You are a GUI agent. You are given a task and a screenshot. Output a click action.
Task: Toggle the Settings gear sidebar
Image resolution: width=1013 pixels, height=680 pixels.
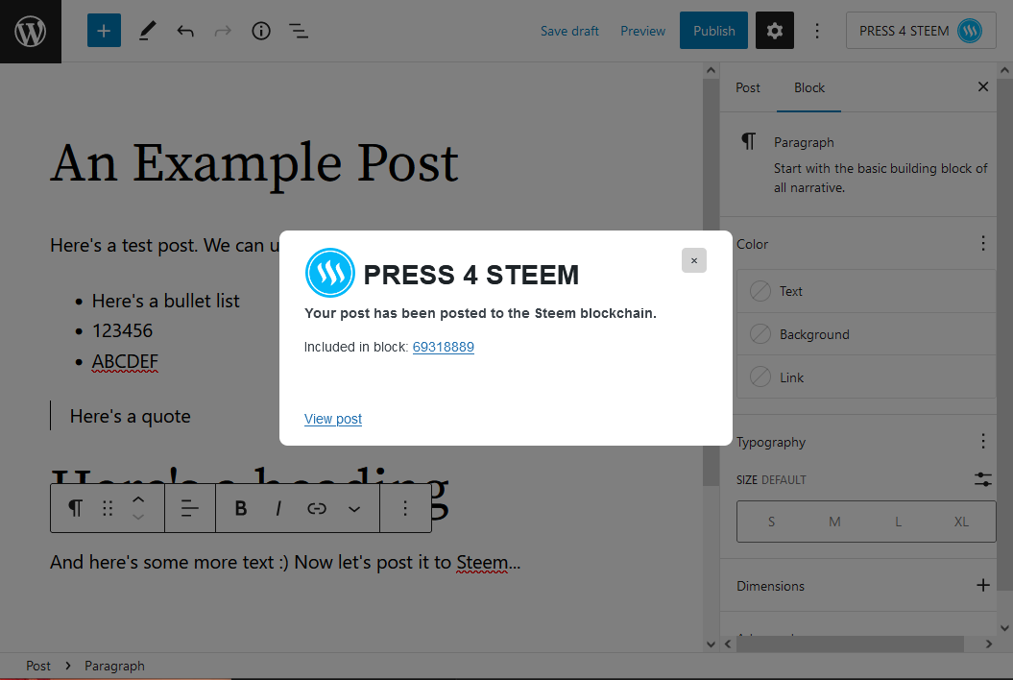tap(775, 31)
